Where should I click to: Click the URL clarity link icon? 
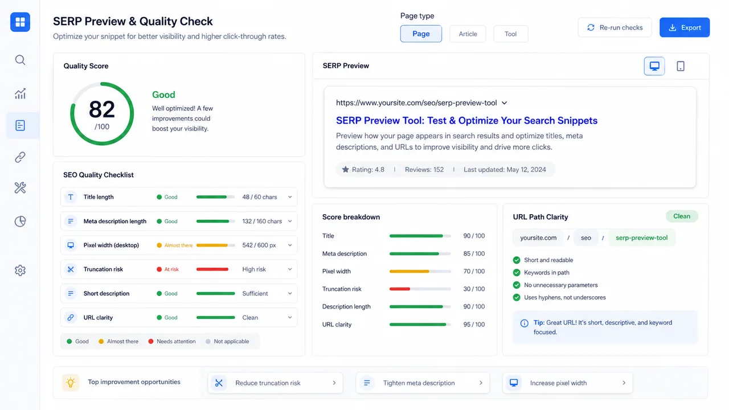[x=71, y=318]
